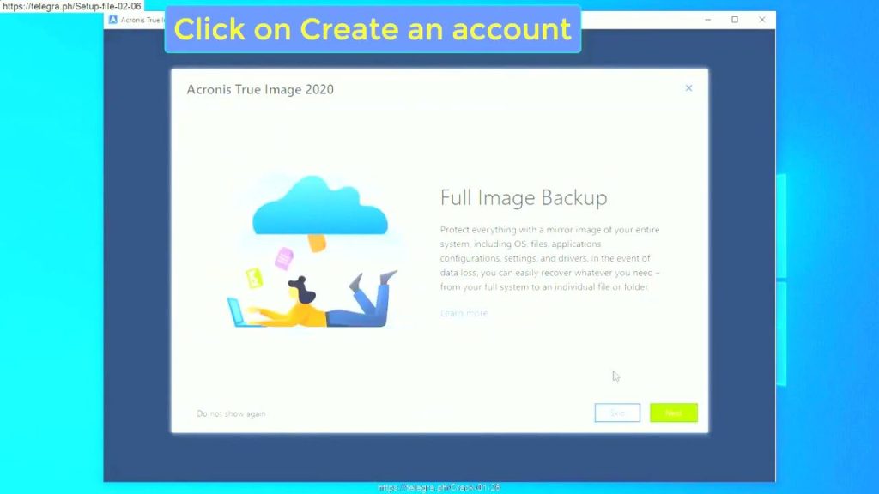This screenshot has width=879, height=494.
Task: Click the pink note icon below the cloud
Action: point(283,257)
